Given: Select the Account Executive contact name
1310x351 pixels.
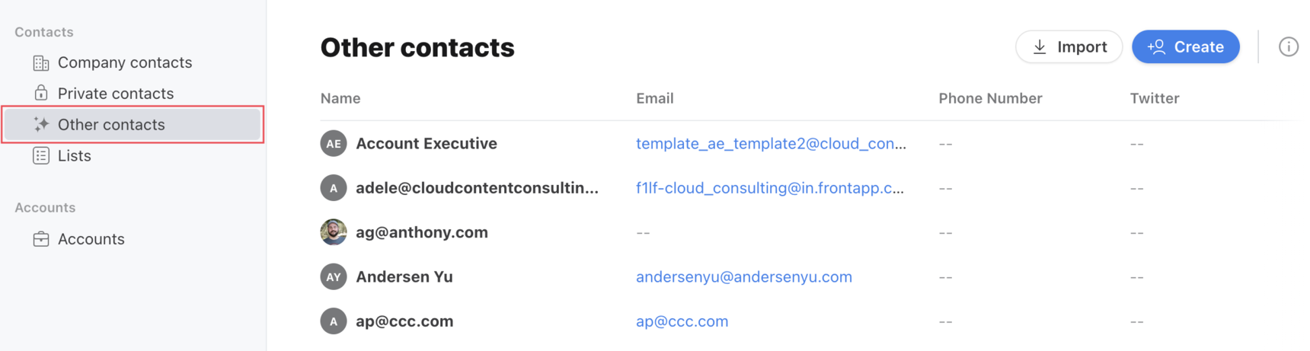Looking at the screenshot, I should point(427,143).
